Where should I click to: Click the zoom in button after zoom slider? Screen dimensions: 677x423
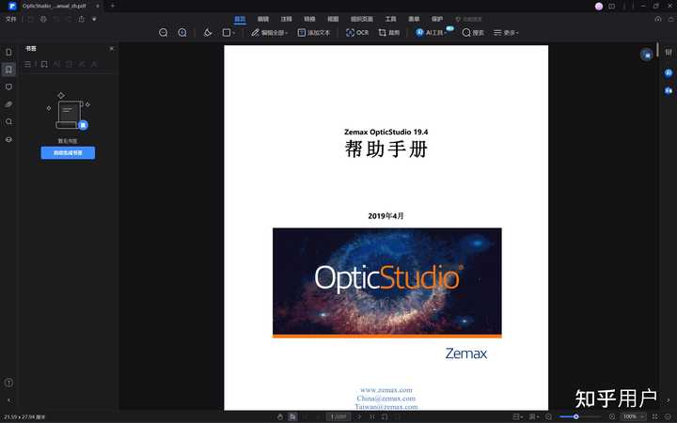612,416
